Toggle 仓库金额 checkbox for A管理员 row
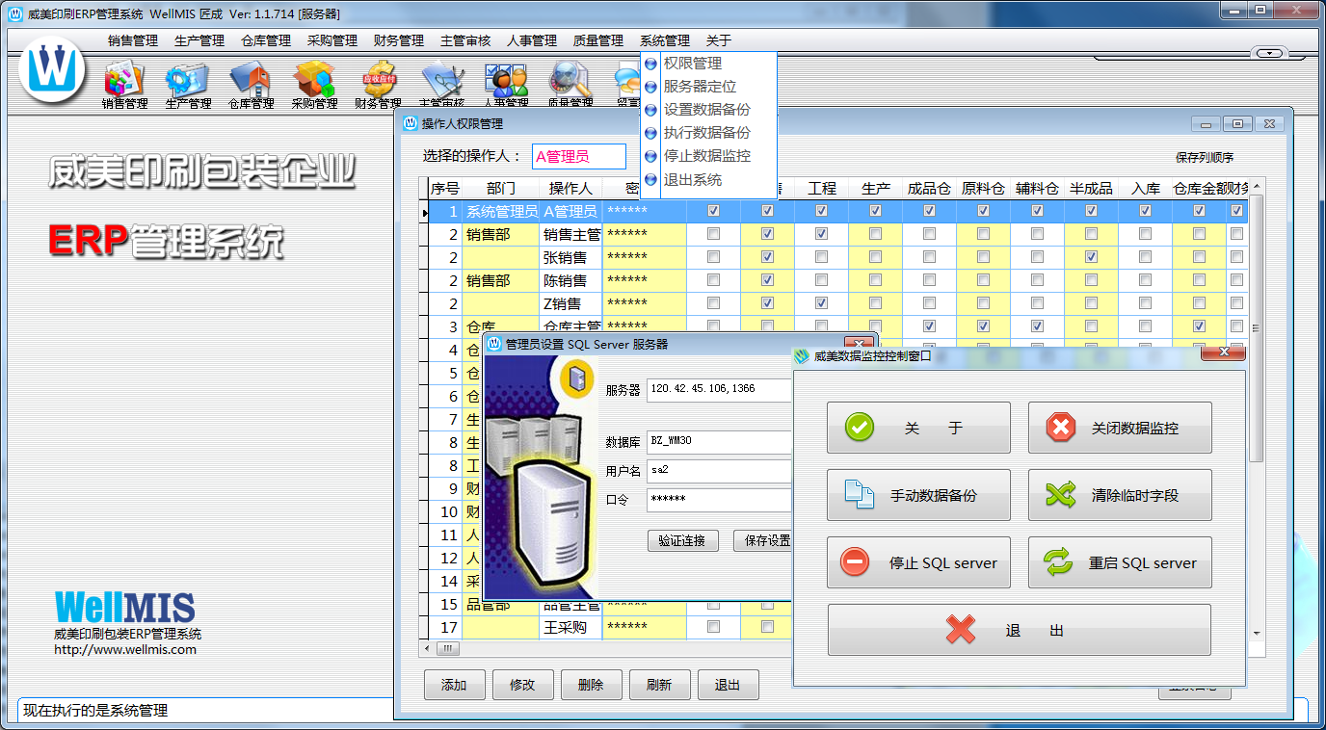 (1199, 211)
